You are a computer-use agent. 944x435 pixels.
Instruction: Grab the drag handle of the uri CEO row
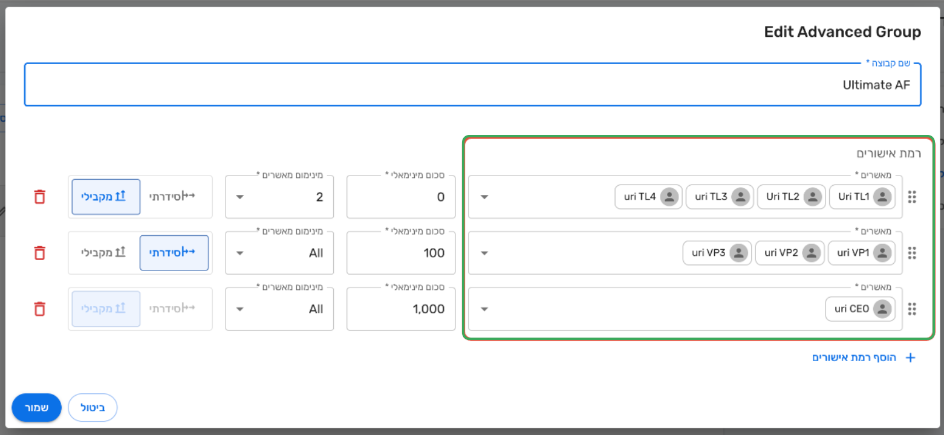click(913, 309)
